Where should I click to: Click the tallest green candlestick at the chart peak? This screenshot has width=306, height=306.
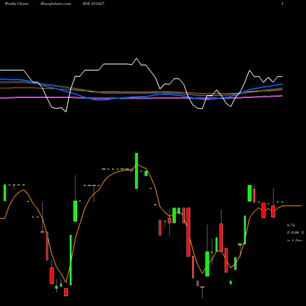[136, 171]
